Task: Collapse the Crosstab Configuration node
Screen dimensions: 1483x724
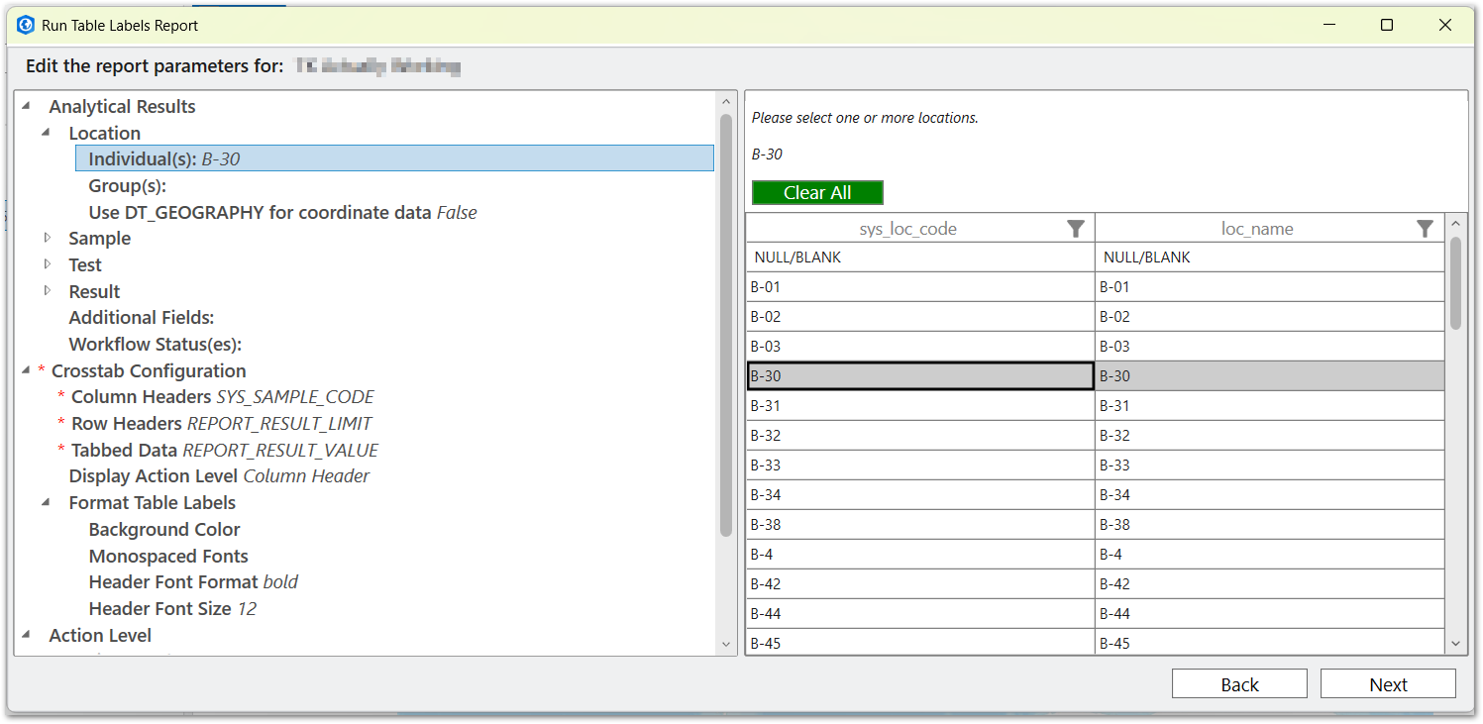Action: click(26, 370)
